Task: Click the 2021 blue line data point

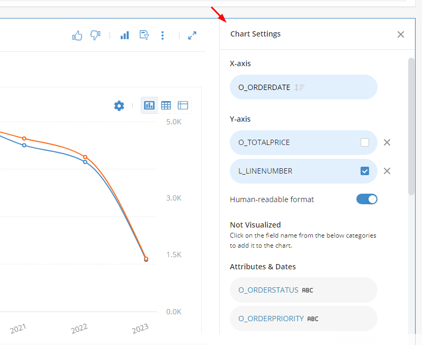Action: [24, 146]
